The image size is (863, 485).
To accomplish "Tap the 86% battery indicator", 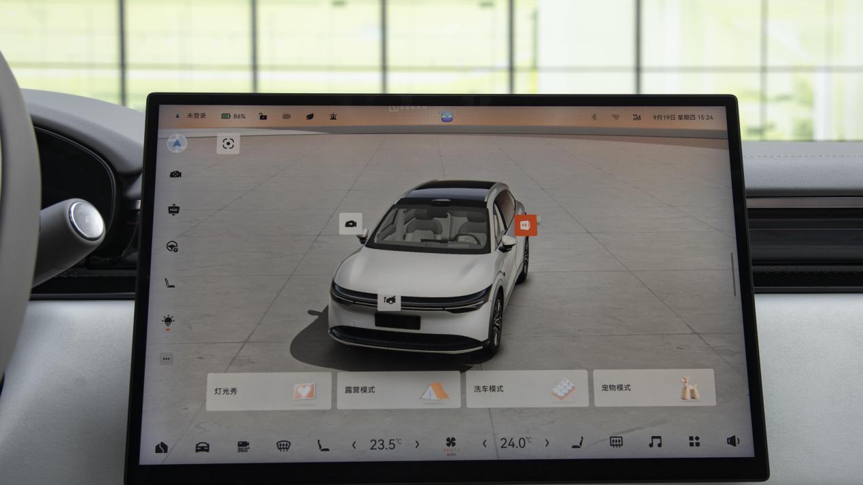I will (233, 116).
